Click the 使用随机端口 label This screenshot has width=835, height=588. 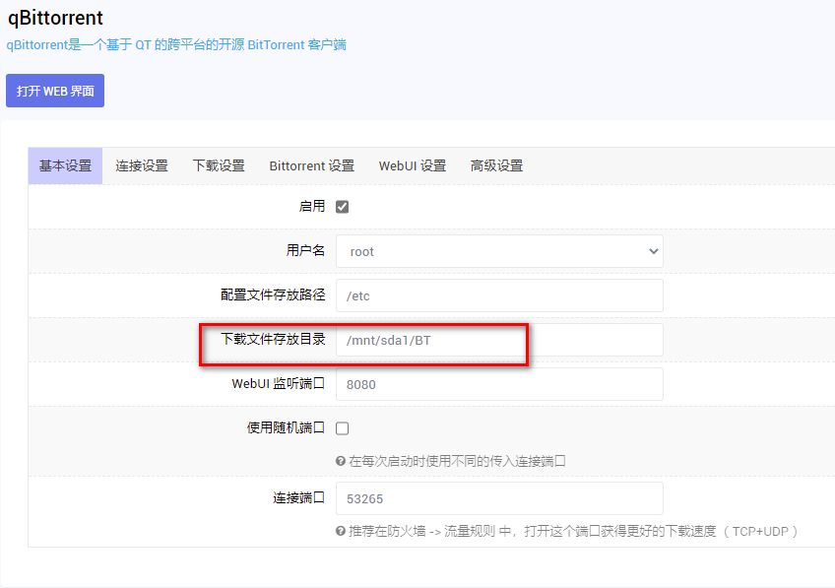[x=286, y=427]
